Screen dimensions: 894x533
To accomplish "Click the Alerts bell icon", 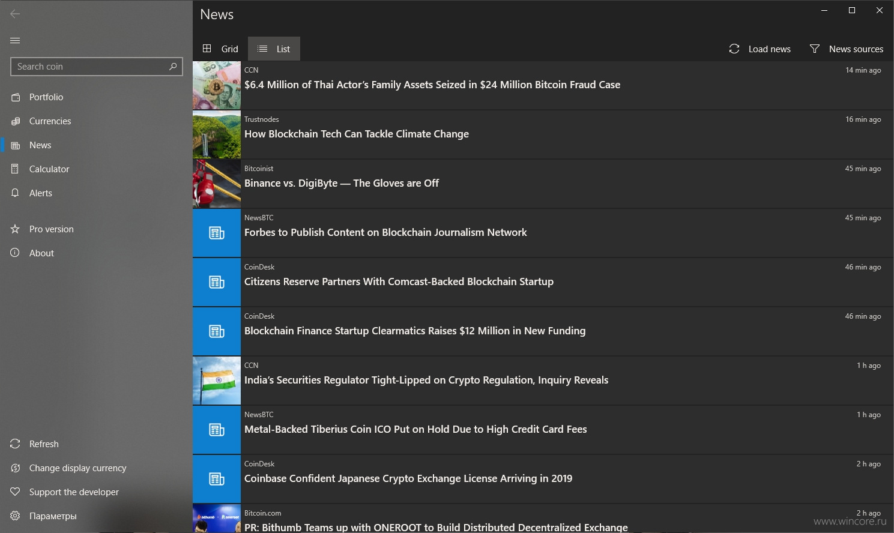I will (x=16, y=193).
